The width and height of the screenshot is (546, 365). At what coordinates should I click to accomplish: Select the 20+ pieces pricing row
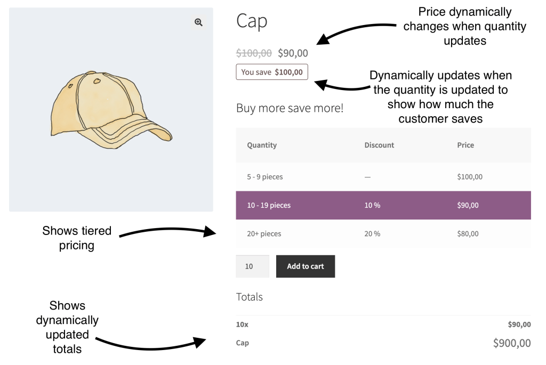point(383,233)
